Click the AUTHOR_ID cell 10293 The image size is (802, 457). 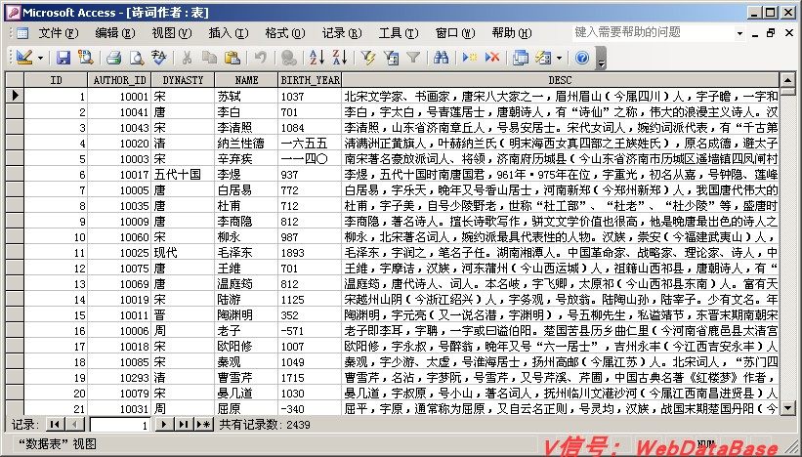pyautogui.click(x=120, y=378)
